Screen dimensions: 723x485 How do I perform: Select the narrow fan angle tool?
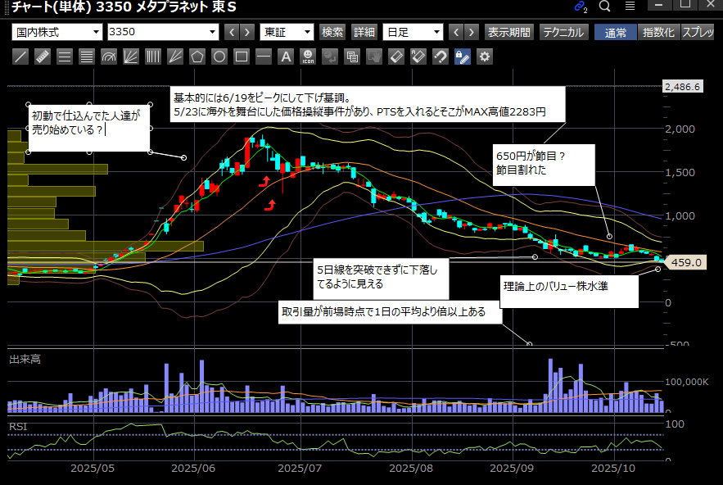click(175, 57)
